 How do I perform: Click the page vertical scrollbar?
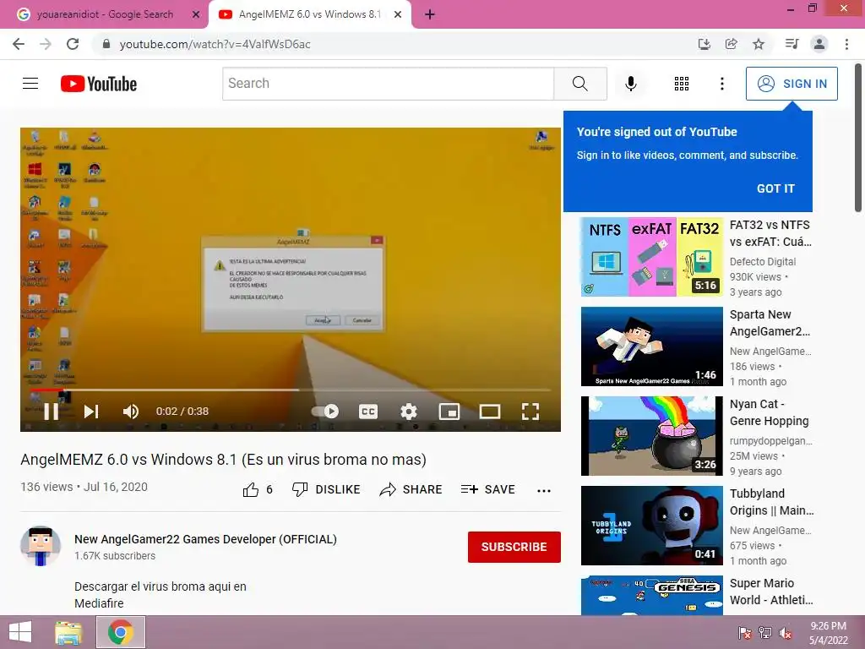pos(858,138)
